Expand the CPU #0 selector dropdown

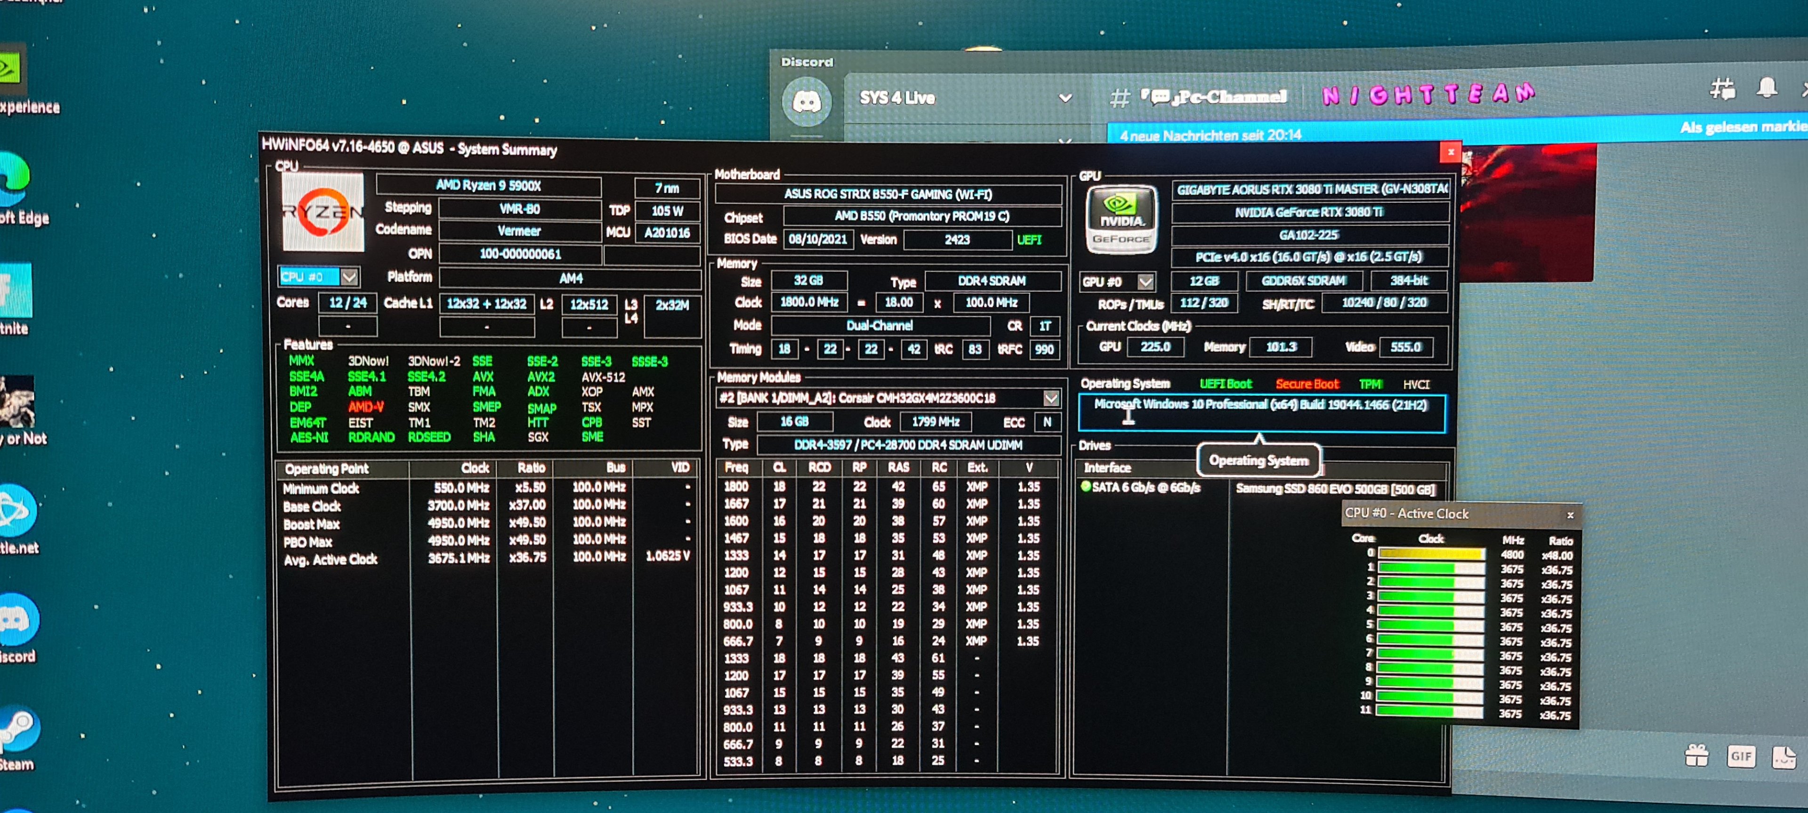[349, 277]
